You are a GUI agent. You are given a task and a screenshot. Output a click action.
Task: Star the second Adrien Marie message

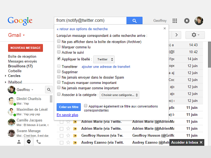(68, 129)
